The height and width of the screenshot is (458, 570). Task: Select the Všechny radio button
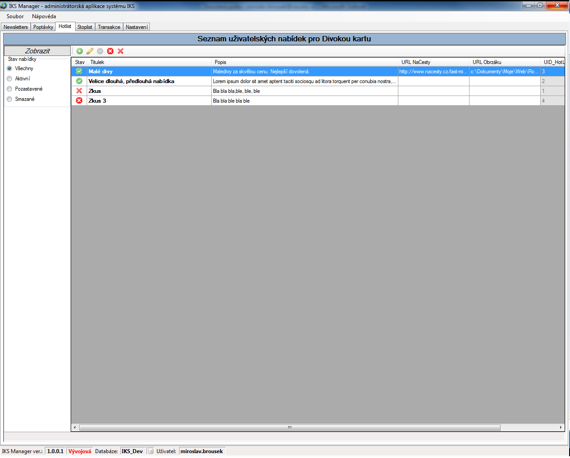(x=9, y=68)
